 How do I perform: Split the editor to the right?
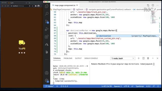(153, 5)
